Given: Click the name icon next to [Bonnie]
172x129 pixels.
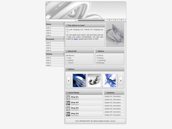Looking at the screenshot, I should (x=67, y=55).
